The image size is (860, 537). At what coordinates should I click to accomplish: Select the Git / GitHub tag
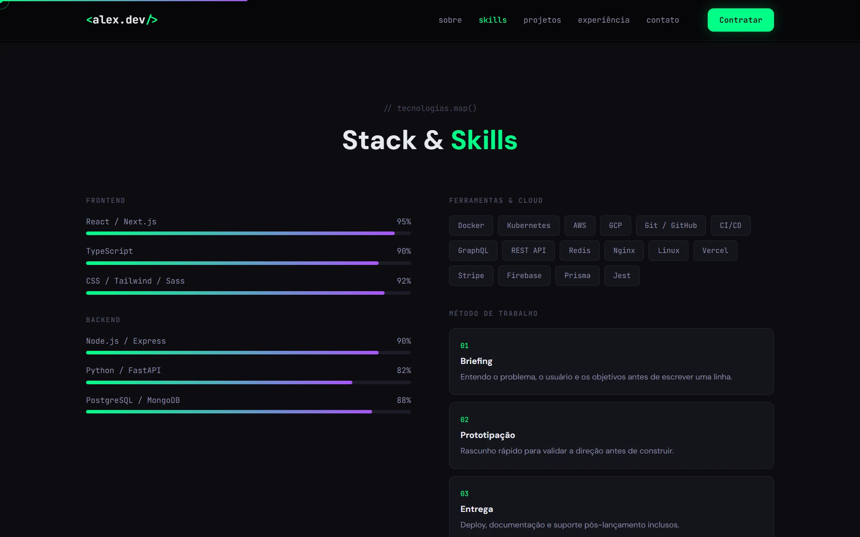coord(671,226)
